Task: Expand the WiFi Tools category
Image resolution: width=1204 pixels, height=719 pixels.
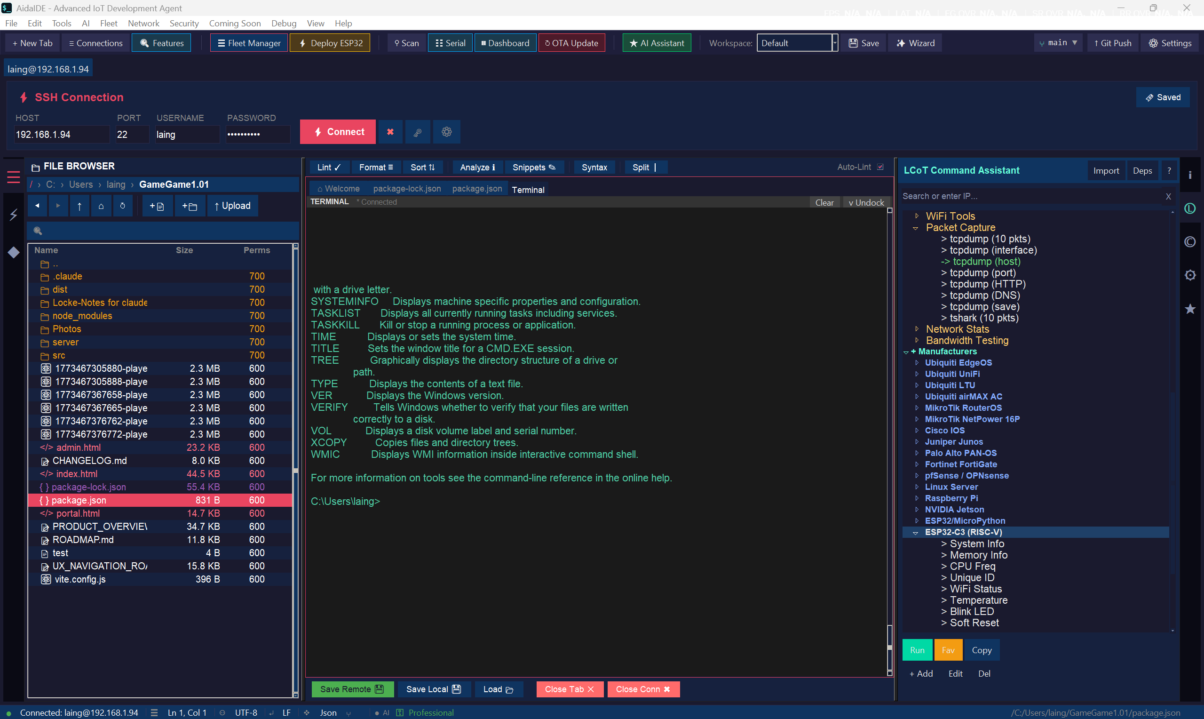Action: click(x=917, y=216)
